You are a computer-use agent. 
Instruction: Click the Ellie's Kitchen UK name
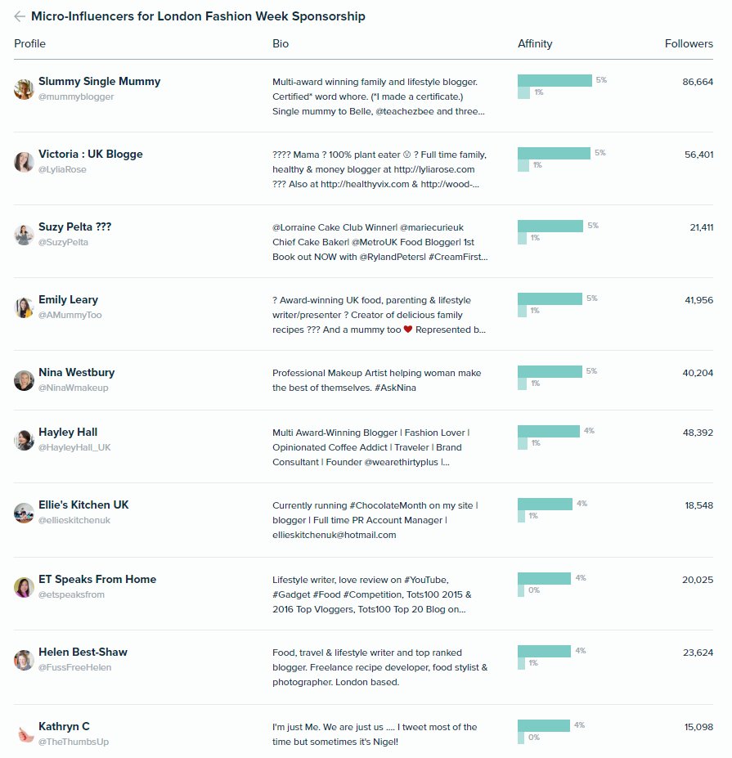point(83,505)
